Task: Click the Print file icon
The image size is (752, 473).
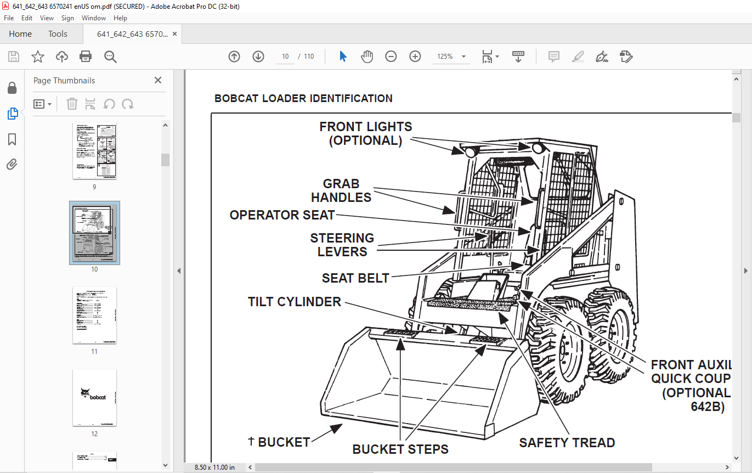Action: 86,57
